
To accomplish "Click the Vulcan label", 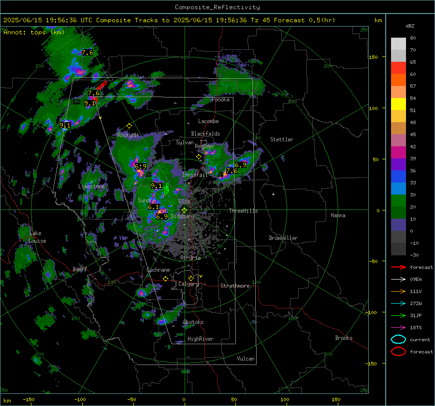I will coord(246,359).
